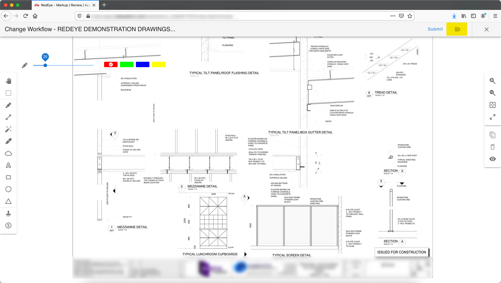Toggle markup visibility eye icon
501x283 pixels.
point(492,159)
